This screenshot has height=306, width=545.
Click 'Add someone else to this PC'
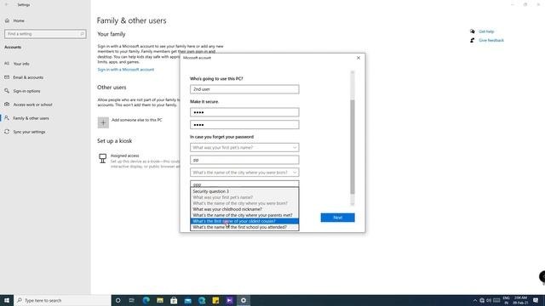136,120
